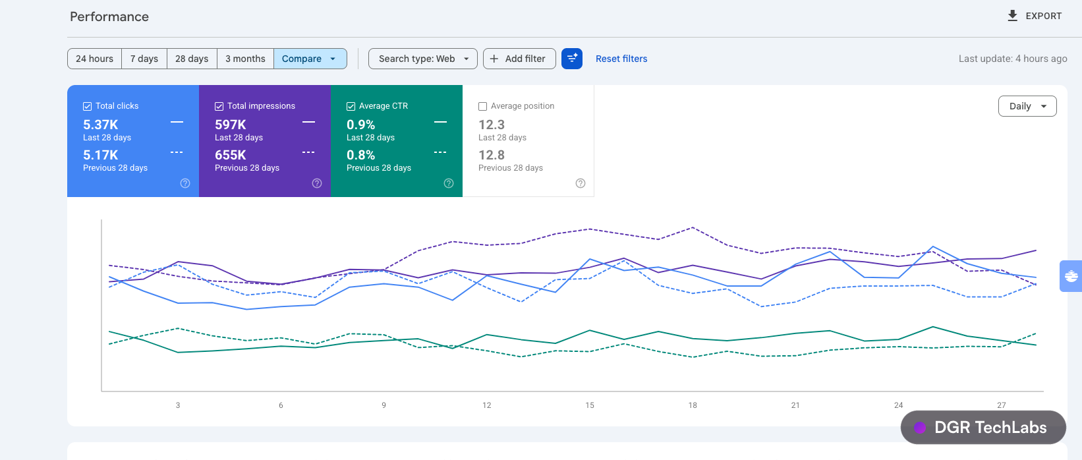Image resolution: width=1082 pixels, height=460 pixels.
Task: Uncheck the Average CTR checkbox
Action: [351, 106]
